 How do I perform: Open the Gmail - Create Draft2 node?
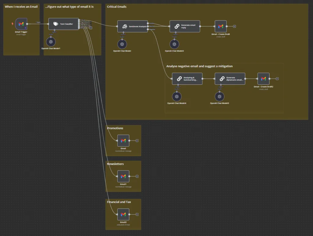pyautogui.click(x=263, y=79)
